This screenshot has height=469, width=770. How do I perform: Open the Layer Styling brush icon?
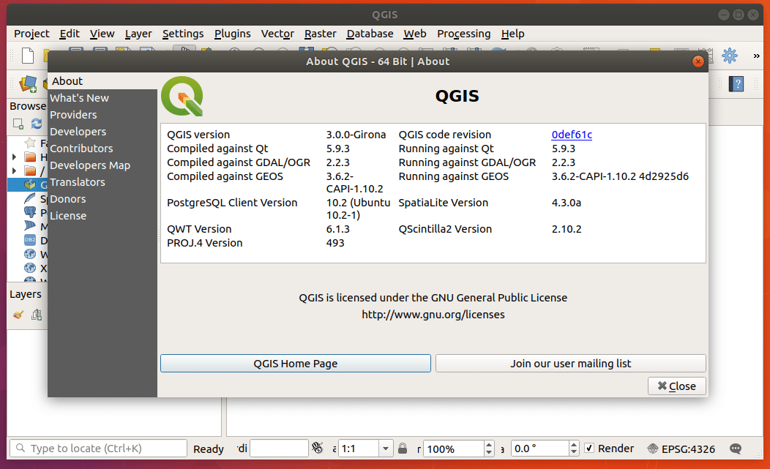[18, 315]
